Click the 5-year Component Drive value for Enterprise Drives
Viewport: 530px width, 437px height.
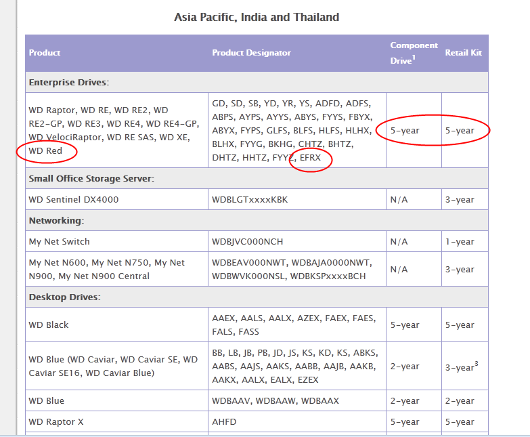[x=405, y=131]
